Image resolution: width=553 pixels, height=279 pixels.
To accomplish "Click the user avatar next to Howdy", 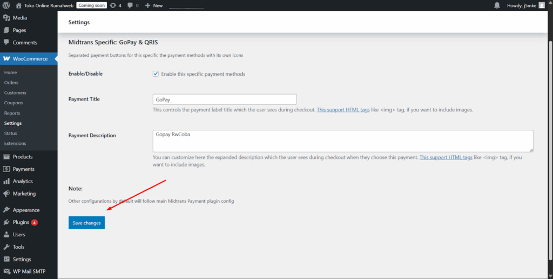I will coord(542,5).
